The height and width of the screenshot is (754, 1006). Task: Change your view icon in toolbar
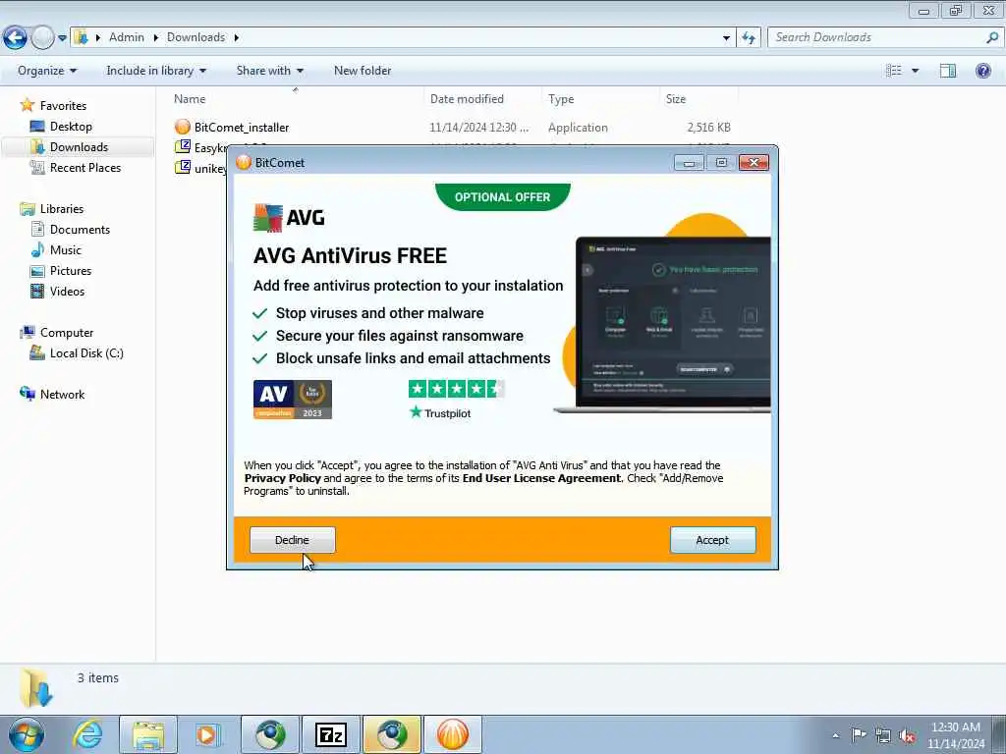point(894,71)
